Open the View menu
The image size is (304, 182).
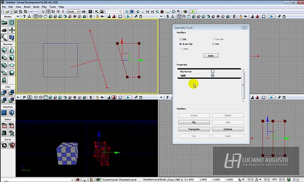tap(18, 7)
